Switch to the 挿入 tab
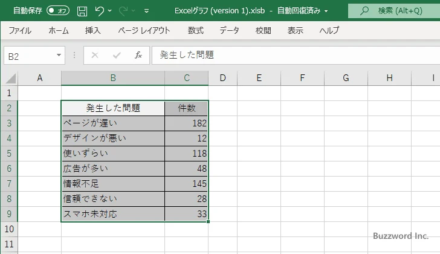 [x=93, y=30]
